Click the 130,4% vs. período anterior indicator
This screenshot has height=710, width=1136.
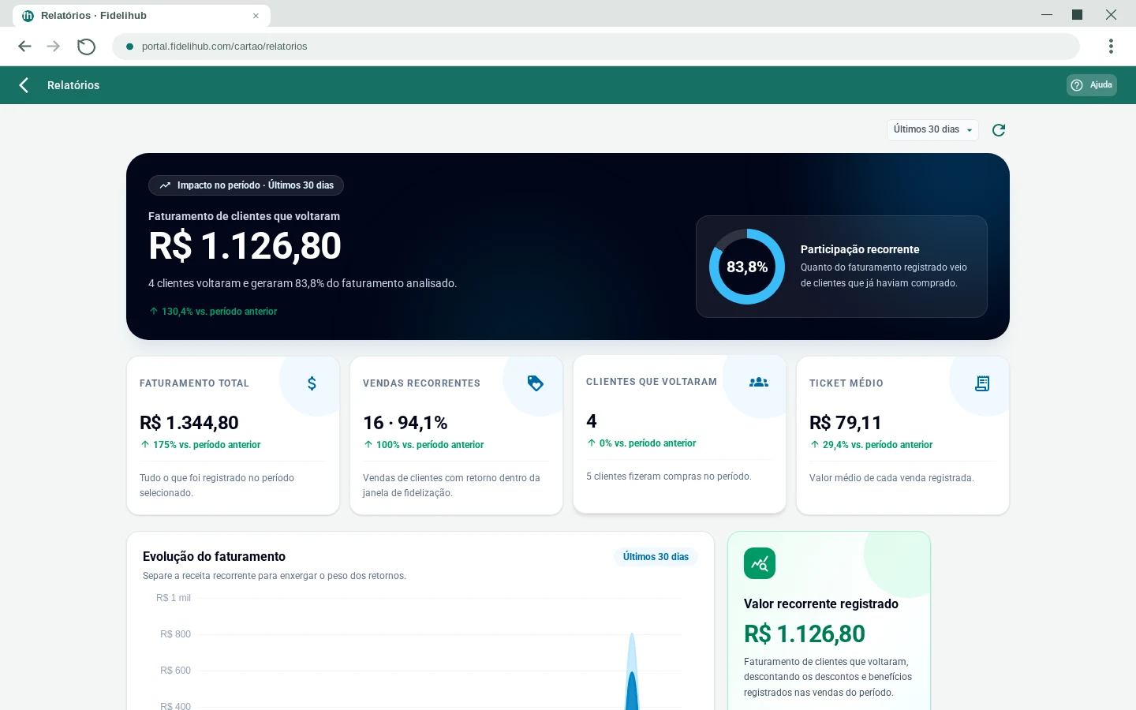pos(214,312)
